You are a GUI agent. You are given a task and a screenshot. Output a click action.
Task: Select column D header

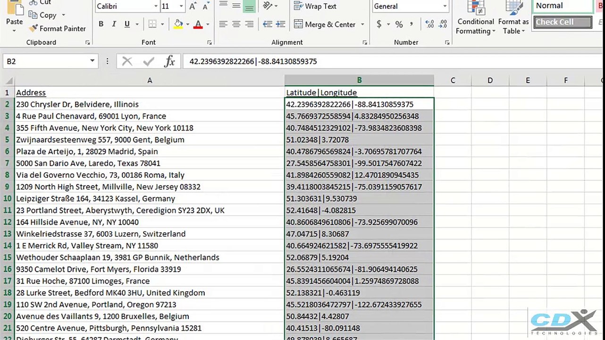[x=490, y=81]
